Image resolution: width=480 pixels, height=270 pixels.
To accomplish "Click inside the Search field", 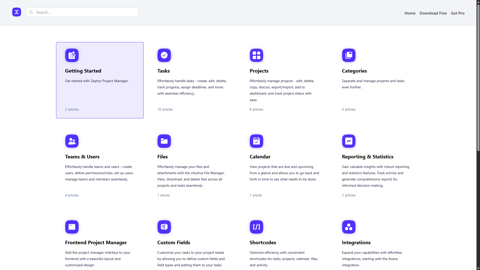I will tap(82, 12).
